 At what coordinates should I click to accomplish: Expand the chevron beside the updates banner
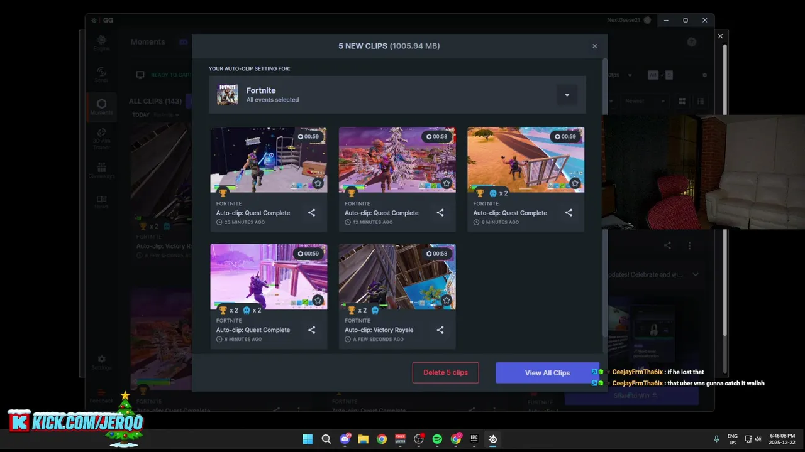pyautogui.click(x=696, y=274)
